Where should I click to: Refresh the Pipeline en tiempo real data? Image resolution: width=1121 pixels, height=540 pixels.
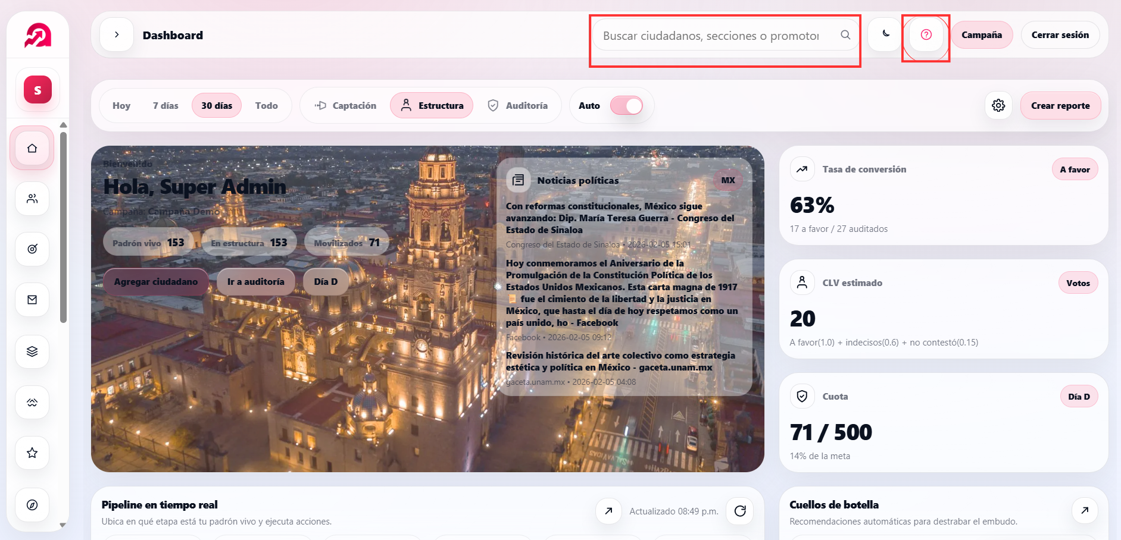click(739, 511)
